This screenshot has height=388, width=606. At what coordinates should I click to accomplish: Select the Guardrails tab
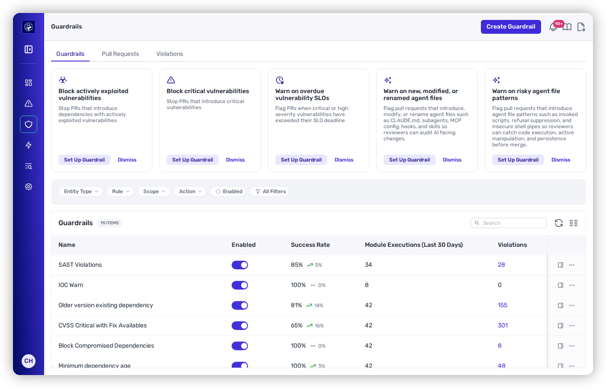click(70, 54)
